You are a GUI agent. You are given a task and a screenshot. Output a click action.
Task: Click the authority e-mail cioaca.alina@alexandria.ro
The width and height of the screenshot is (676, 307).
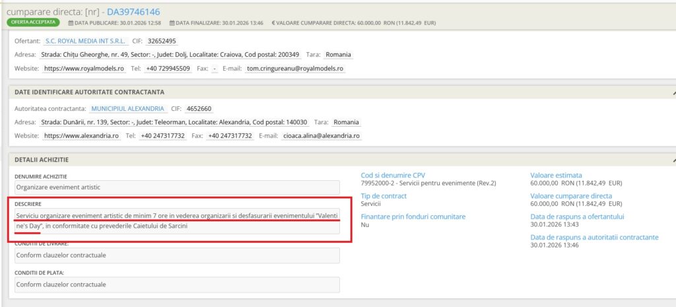321,136
